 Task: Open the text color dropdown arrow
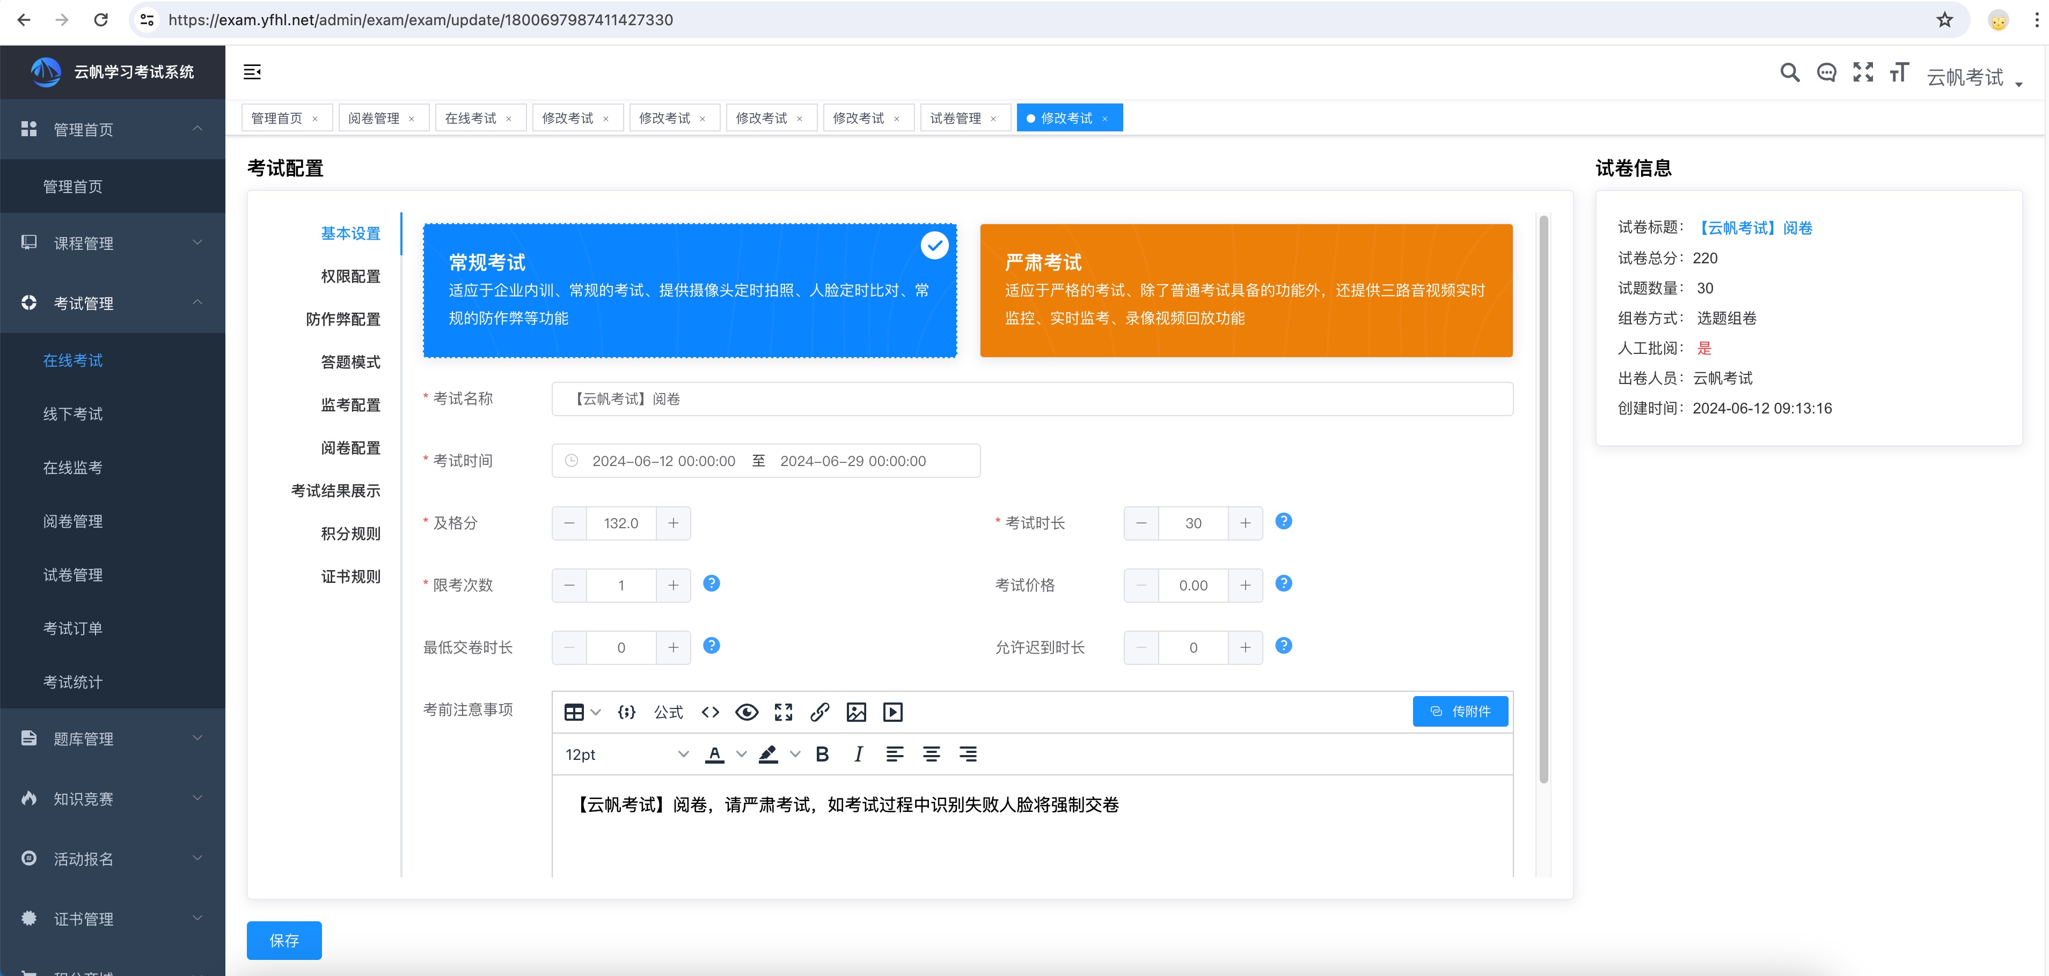(x=741, y=754)
